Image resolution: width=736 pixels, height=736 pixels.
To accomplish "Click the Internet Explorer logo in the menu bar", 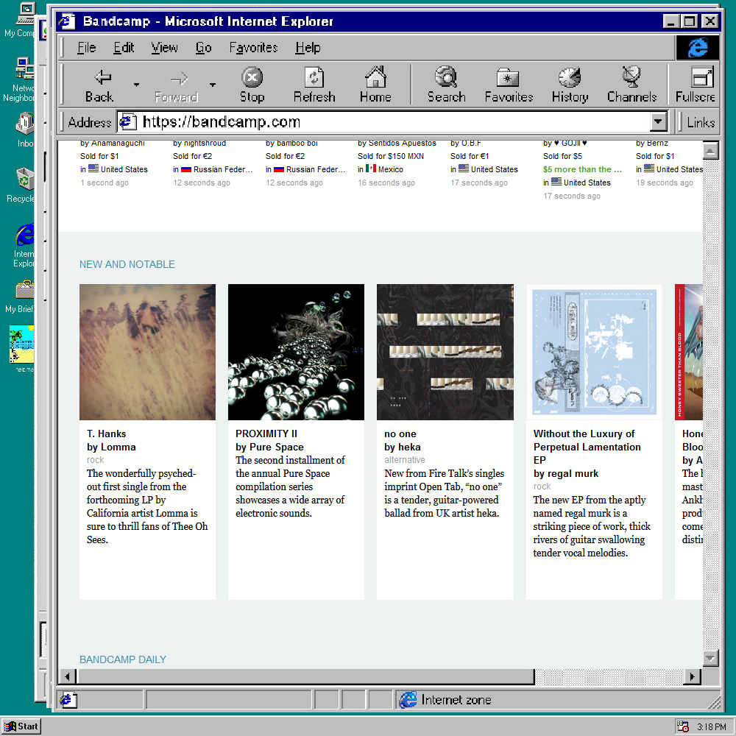I will coord(698,47).
